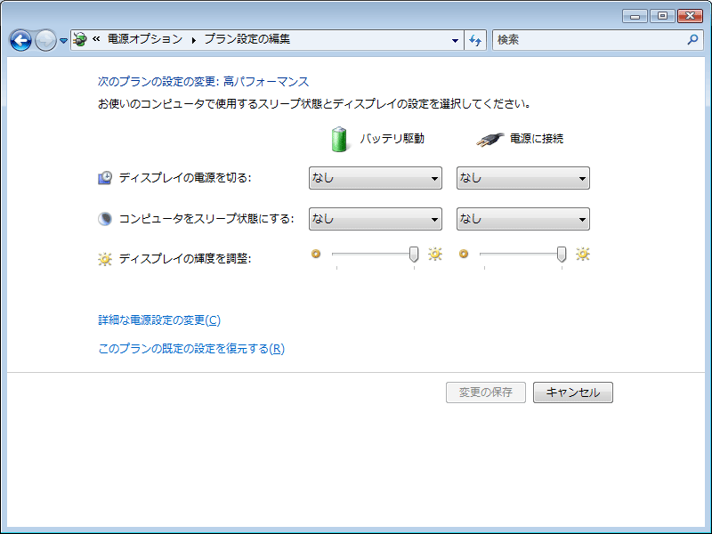Click the brightness sun icon beside ディスプレイの輝度を調整
The height and width of the screenshot is (534, 712).
pos(105,259)
